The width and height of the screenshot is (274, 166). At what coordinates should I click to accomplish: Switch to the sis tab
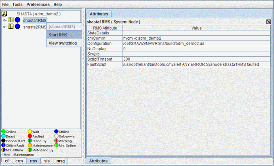47,161
